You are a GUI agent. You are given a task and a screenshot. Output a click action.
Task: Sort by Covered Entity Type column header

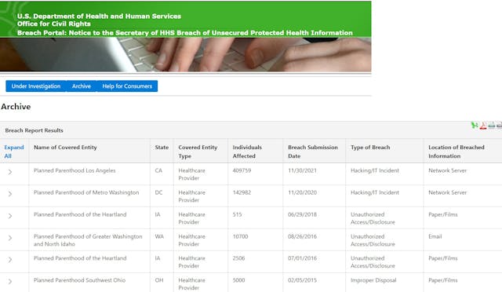198,151
